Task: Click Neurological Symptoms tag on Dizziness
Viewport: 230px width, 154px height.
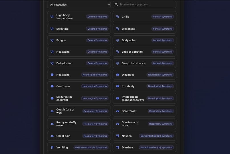Action: [x=160, y=75]
